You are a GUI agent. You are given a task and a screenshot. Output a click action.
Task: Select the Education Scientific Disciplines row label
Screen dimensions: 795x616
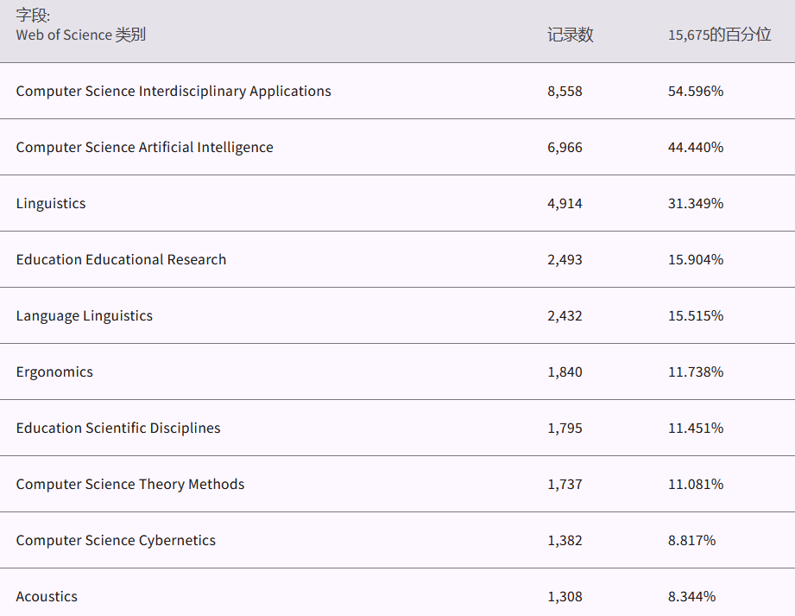coord(118,428)
